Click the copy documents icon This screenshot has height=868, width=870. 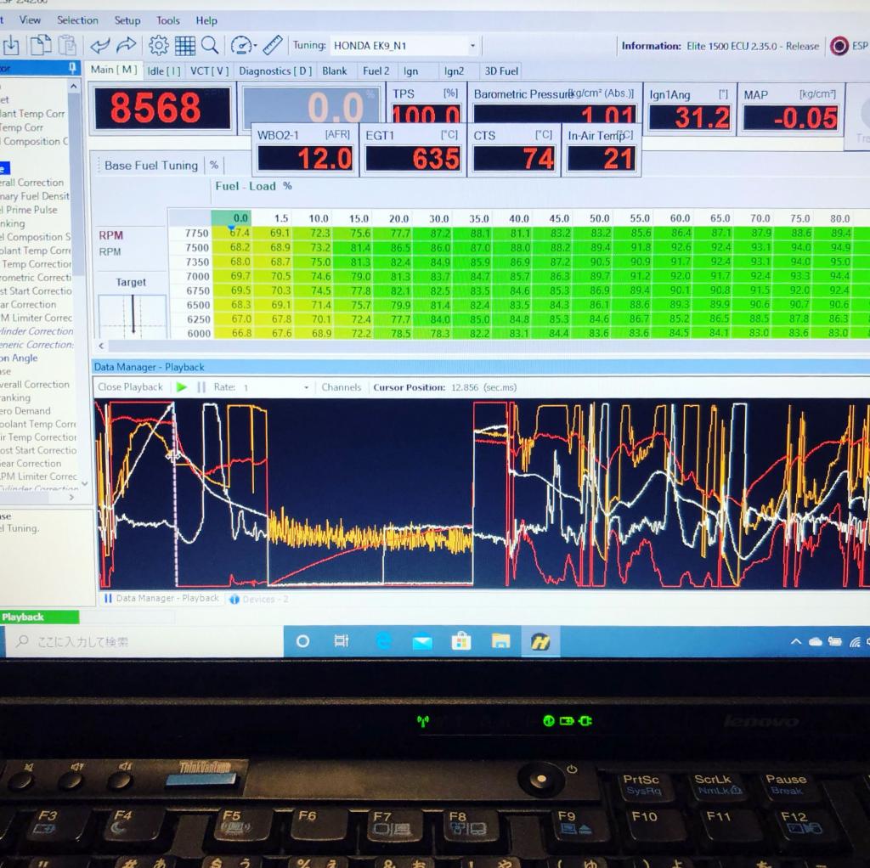click(39, 45)
